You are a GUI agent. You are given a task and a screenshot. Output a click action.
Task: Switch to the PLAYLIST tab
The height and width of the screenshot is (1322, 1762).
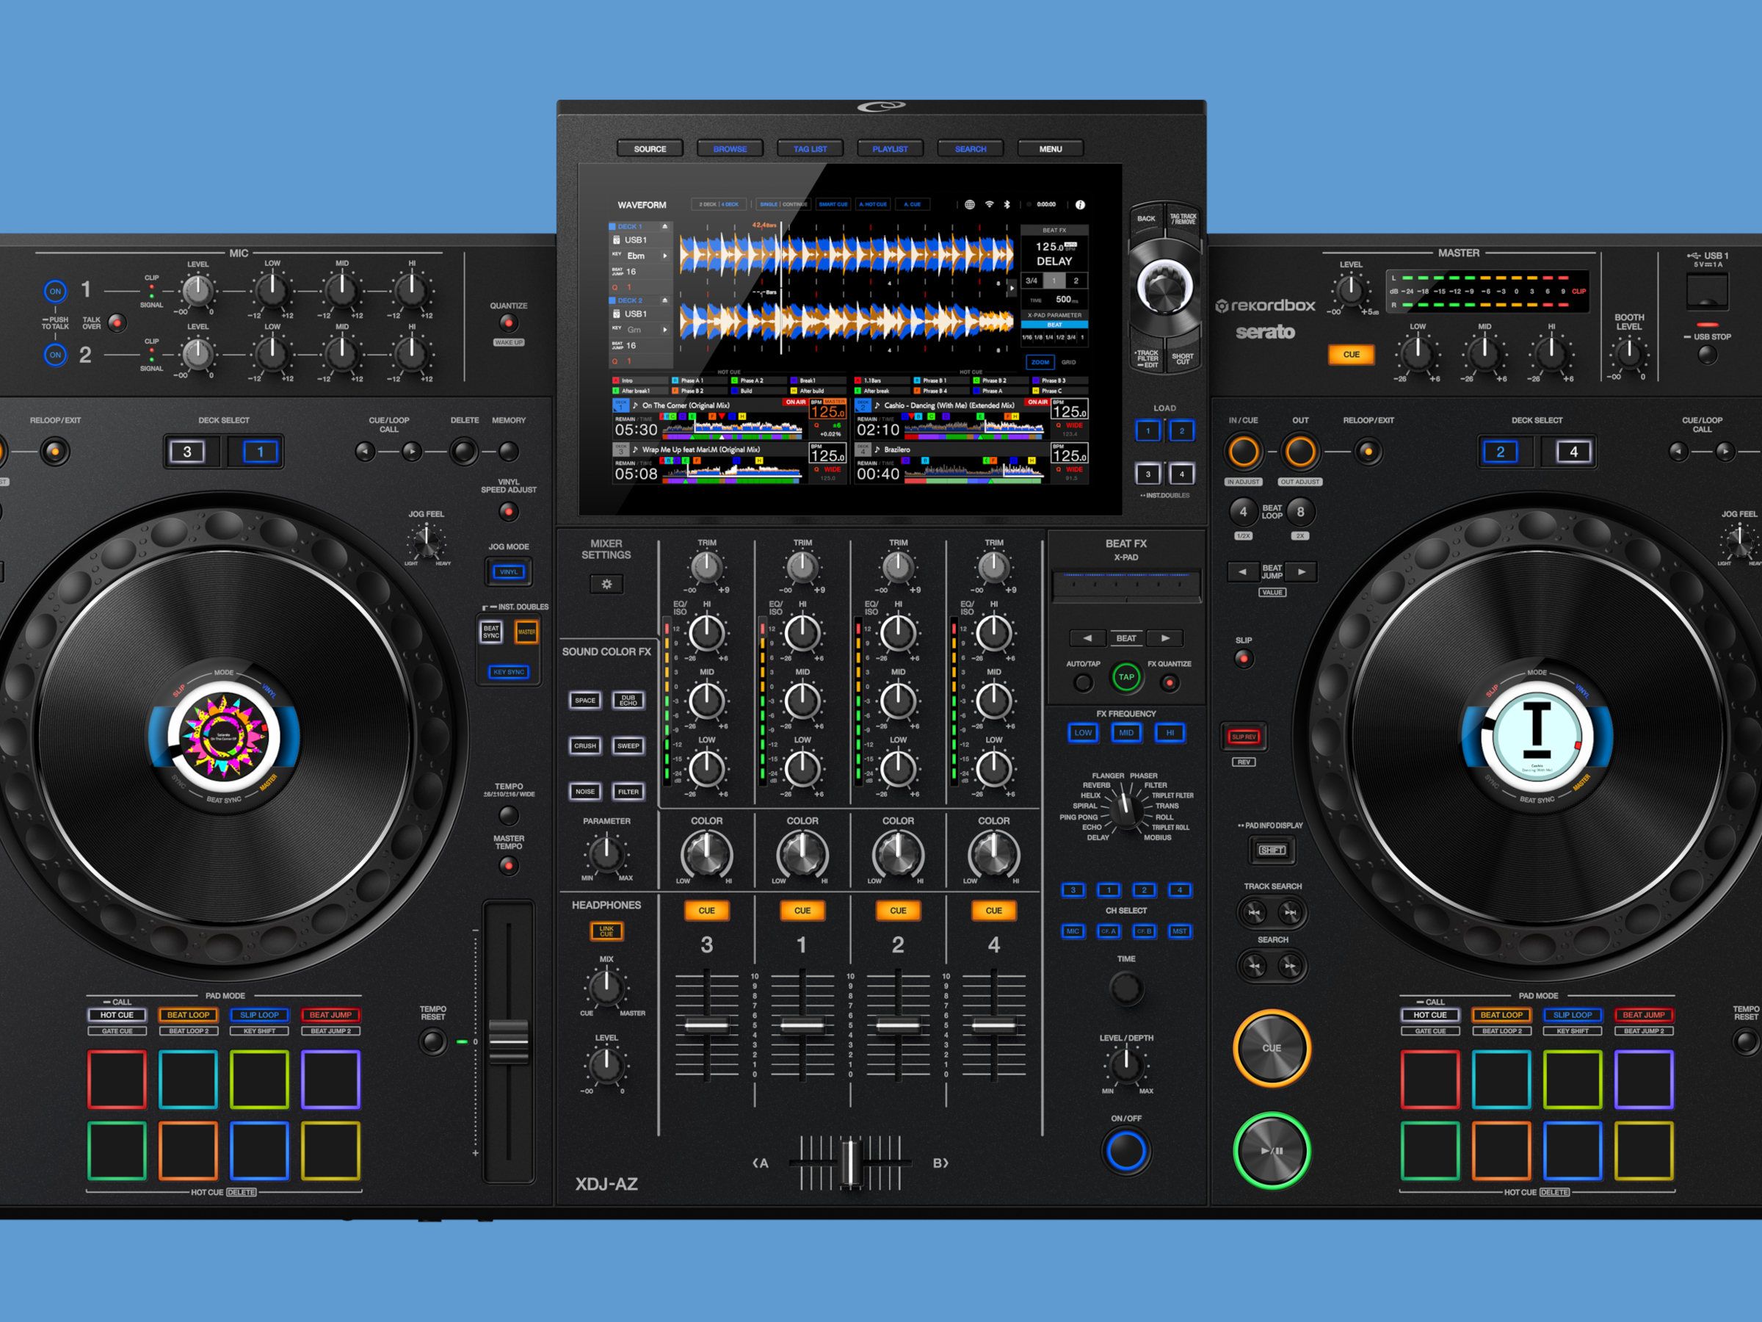pos(890,149)
